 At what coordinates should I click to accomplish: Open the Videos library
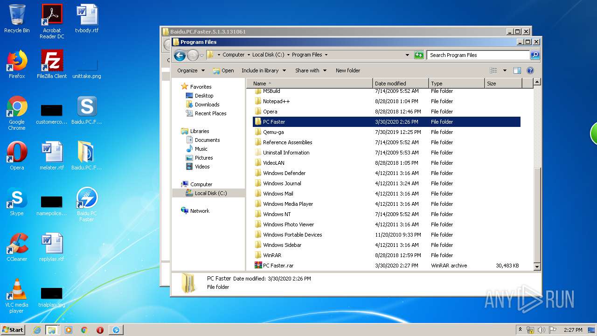[x=198, y=167]
